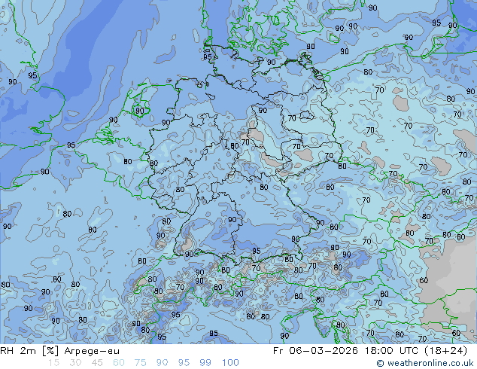Click the date 'Fr 06-03-2026'
Viewport: 477px width, 369px height.
[315, 351]
